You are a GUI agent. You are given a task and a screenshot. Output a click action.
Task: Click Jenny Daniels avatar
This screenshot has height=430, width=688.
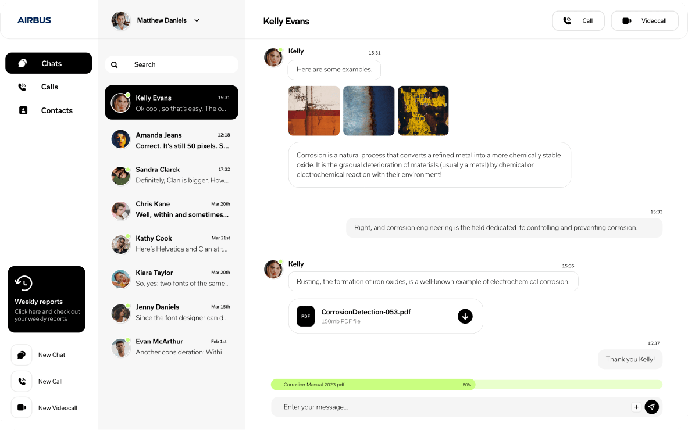120,313
